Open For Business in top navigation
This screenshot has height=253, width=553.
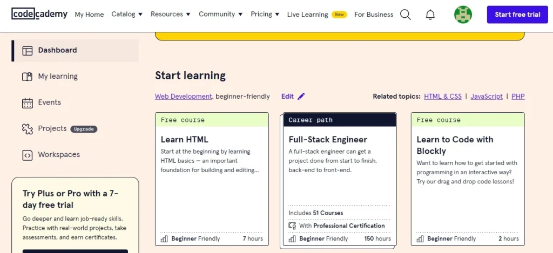point(374,15)
